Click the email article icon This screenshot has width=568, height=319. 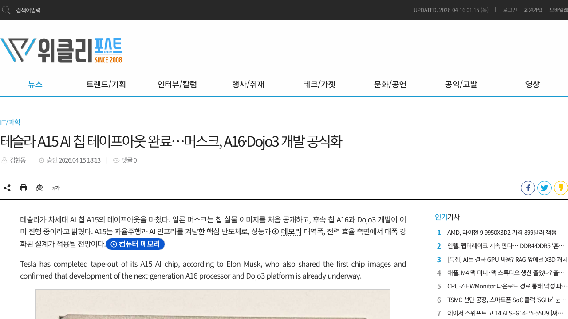pos(40,188)
